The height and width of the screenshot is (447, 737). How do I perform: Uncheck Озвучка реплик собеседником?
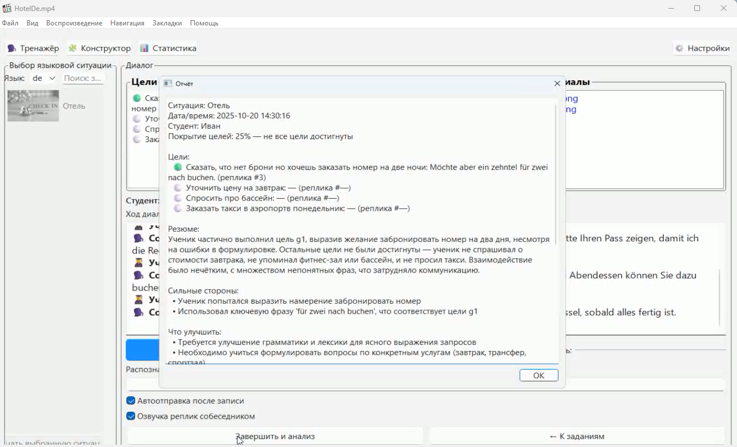131,416
